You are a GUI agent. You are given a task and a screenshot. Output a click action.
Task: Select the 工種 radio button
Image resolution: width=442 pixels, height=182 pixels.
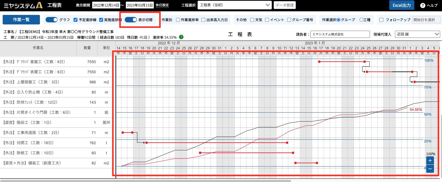[x=361, y=20]
